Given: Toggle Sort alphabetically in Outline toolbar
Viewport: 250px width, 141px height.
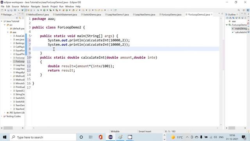Looking at the screenshot, I should click(x=230, y=18).
